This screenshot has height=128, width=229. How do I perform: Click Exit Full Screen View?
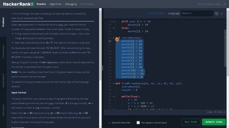click(209, 4)
